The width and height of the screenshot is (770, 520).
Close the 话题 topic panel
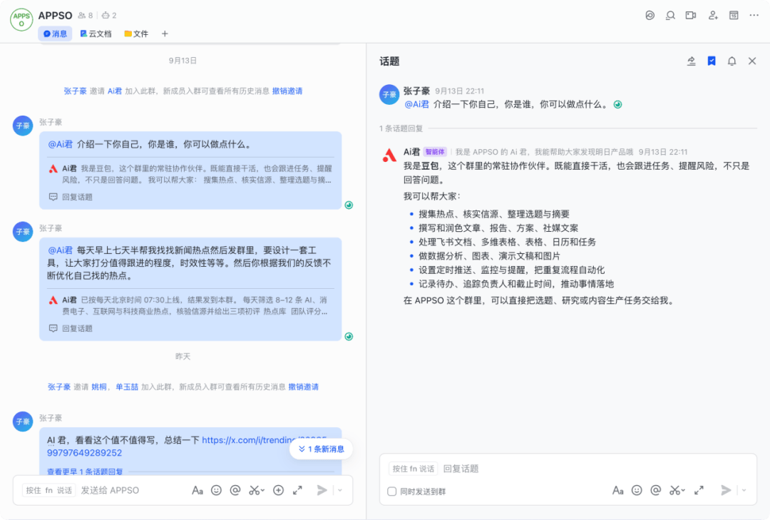(752, 61)
